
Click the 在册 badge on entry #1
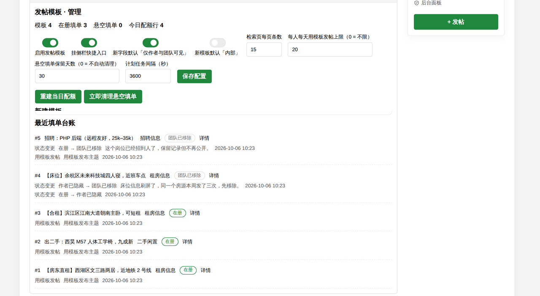(x=188, y=270)
